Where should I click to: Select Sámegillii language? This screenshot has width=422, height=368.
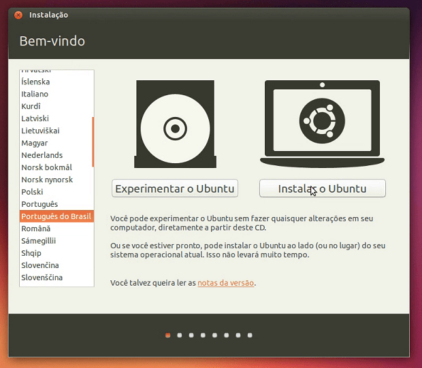[x=56, y=241]
